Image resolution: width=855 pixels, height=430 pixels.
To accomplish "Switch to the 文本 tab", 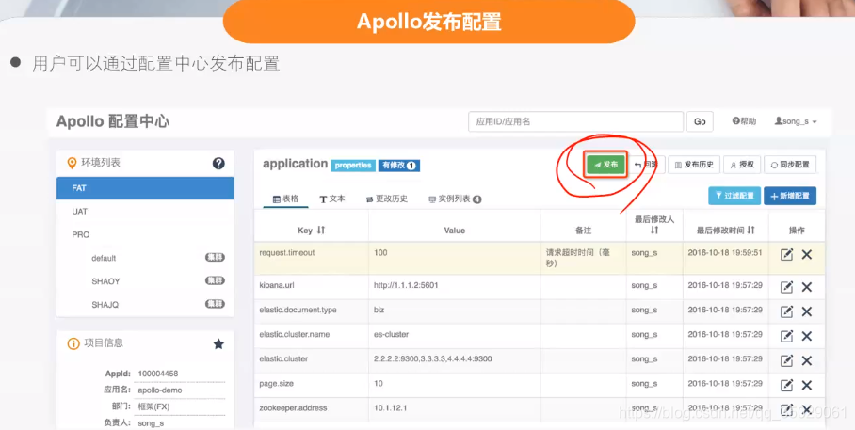I will coord(332,199).
